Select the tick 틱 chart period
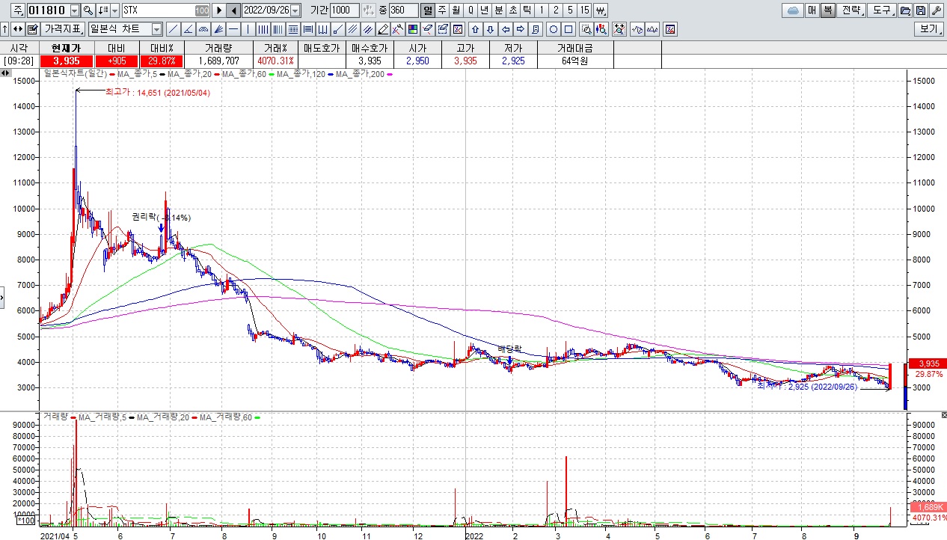The width and height of the screenshot is (947, 540). click(x=527, y=10)
